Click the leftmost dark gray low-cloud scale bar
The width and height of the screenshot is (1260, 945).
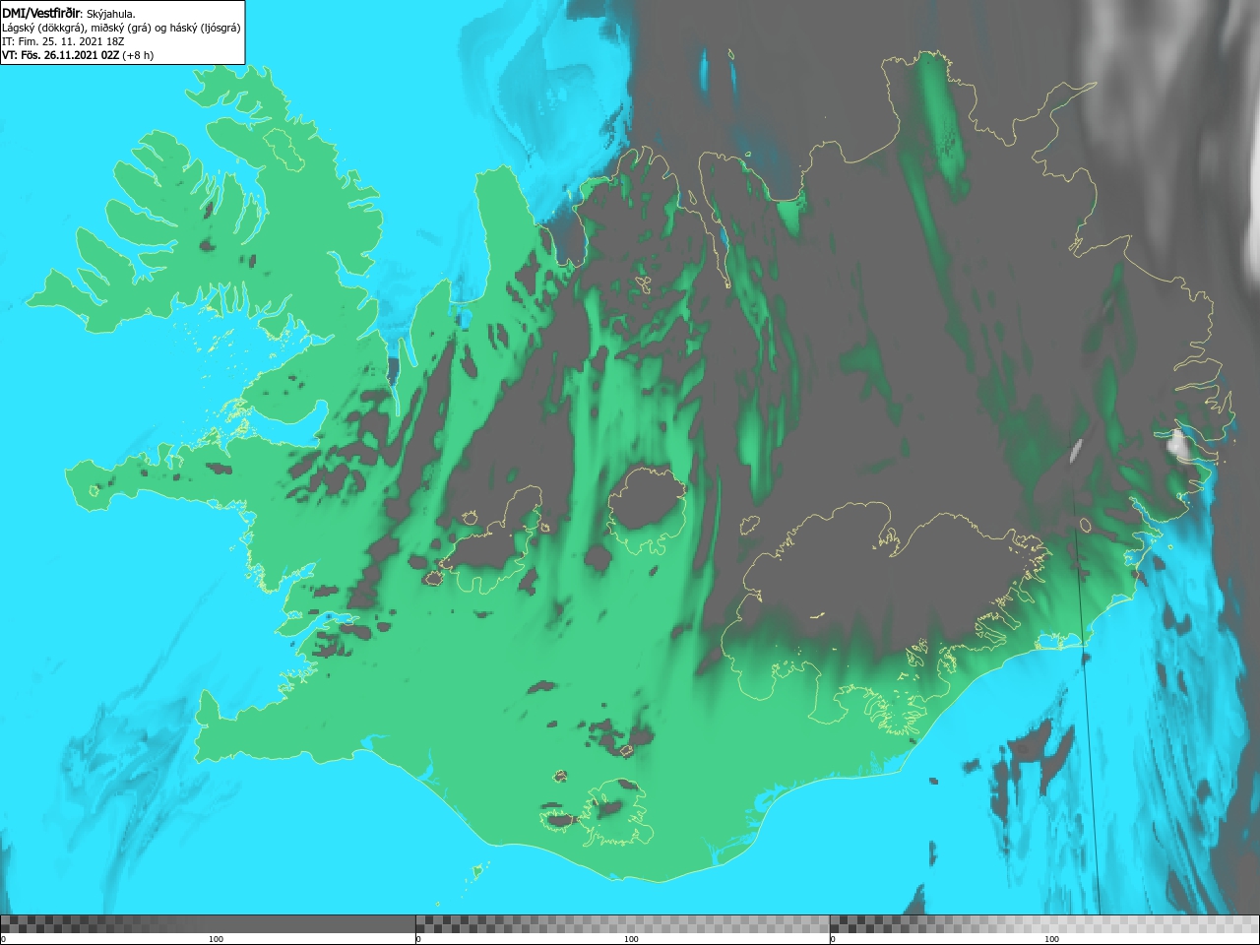pyautogui.click(x=208, y=924)
